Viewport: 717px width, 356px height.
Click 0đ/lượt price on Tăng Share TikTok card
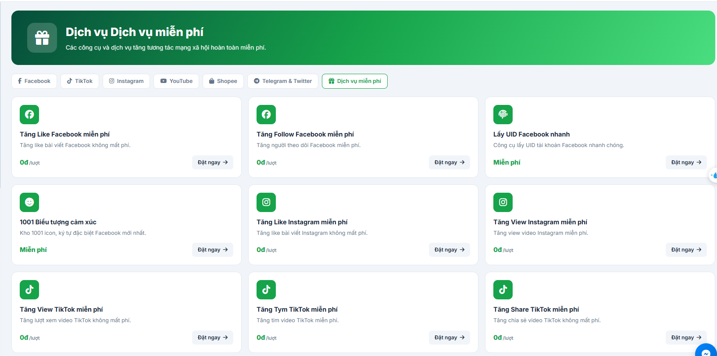pyautogui.click(x=503, y=338)
